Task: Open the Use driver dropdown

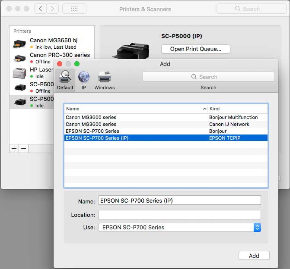Action: click(x=180, y=227)
